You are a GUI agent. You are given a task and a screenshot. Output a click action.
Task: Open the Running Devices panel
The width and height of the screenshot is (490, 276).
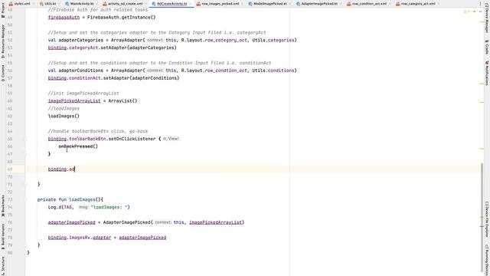487,260
